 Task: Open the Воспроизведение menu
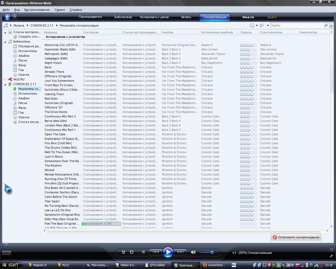point(37,10)
